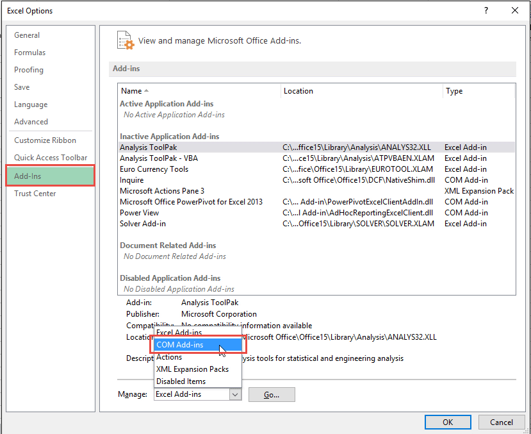Click the help question mark icon
The image size is (531, 434).
pos(486,10)
